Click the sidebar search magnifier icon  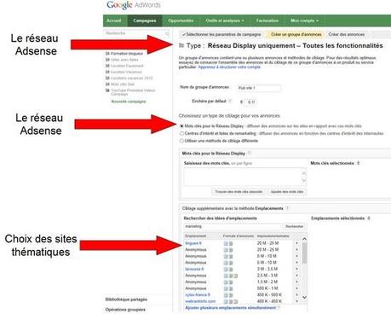167,33
